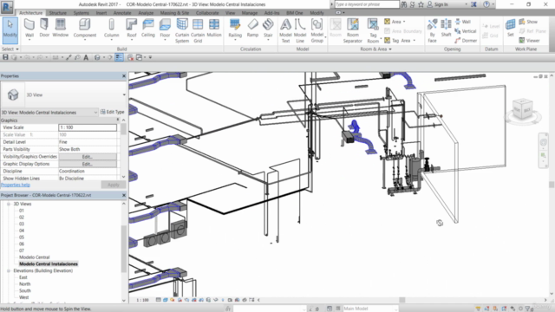The height and width of the screenshot is (312, 555).
Task: Edit Visibility/Graphics Overrides
Action: point(88,157)
